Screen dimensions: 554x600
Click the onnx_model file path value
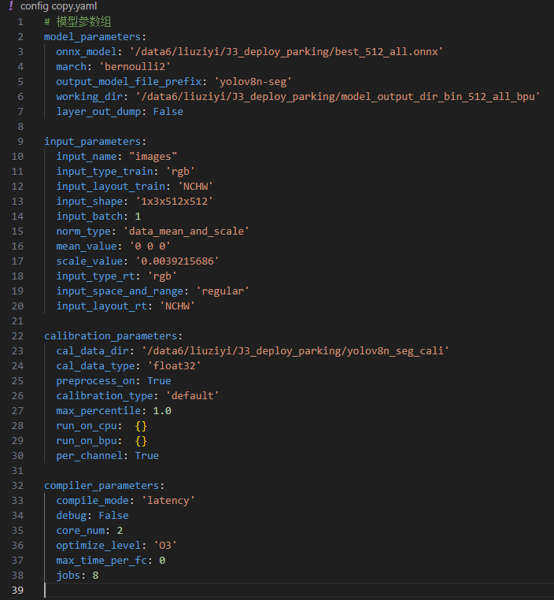pos(286,51)
